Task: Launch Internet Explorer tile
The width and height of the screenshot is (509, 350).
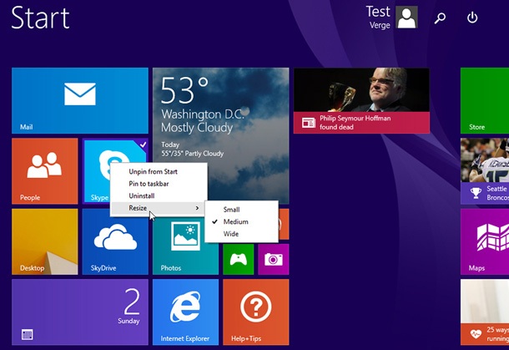Action: point(186,312)
